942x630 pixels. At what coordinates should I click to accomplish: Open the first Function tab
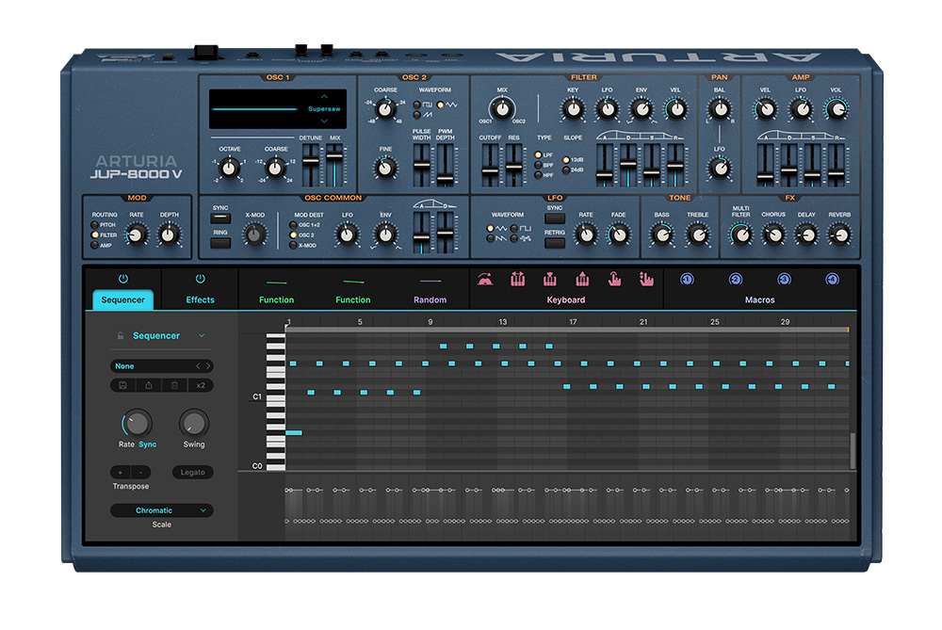coord(276,299)
